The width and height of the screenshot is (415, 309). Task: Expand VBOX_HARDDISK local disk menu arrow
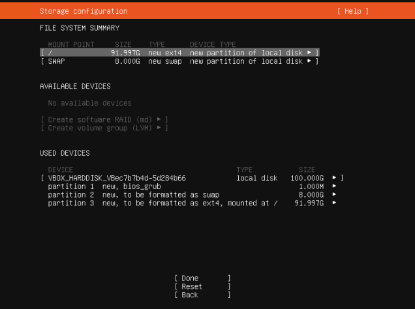[x=334, y=177]
